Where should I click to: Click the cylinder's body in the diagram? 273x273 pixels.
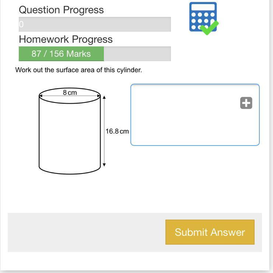(x=70, y=136)
